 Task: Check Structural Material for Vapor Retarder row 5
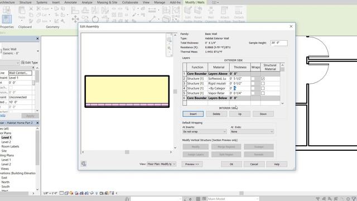coord(263,93)
